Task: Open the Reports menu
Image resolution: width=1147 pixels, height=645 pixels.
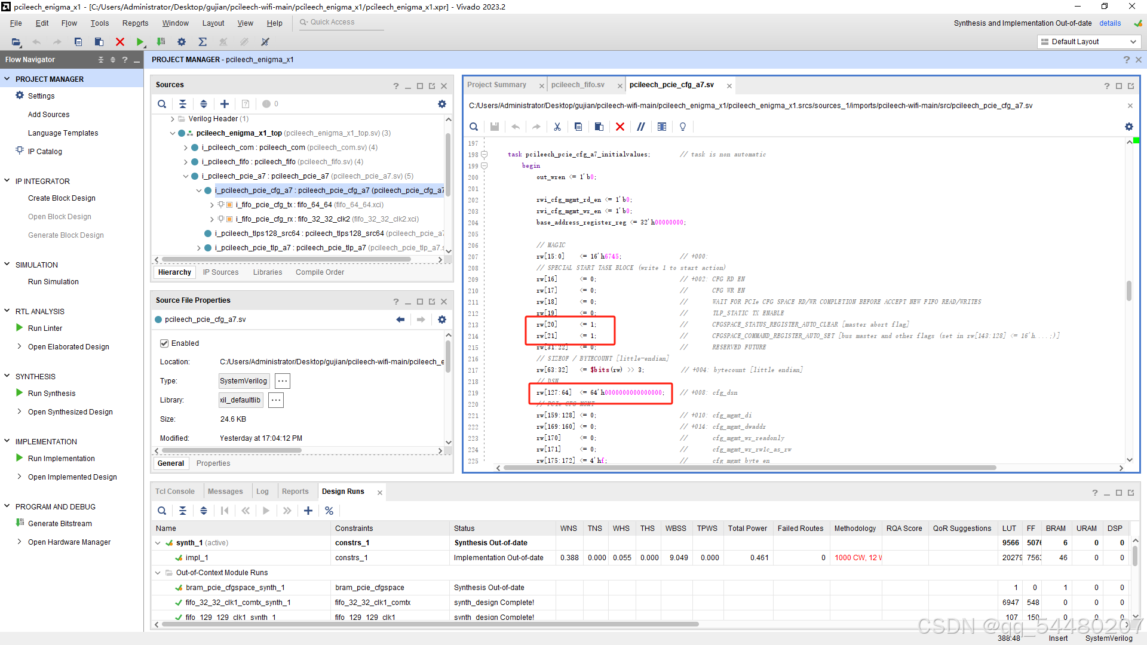Action: click(x=135, y=23)
